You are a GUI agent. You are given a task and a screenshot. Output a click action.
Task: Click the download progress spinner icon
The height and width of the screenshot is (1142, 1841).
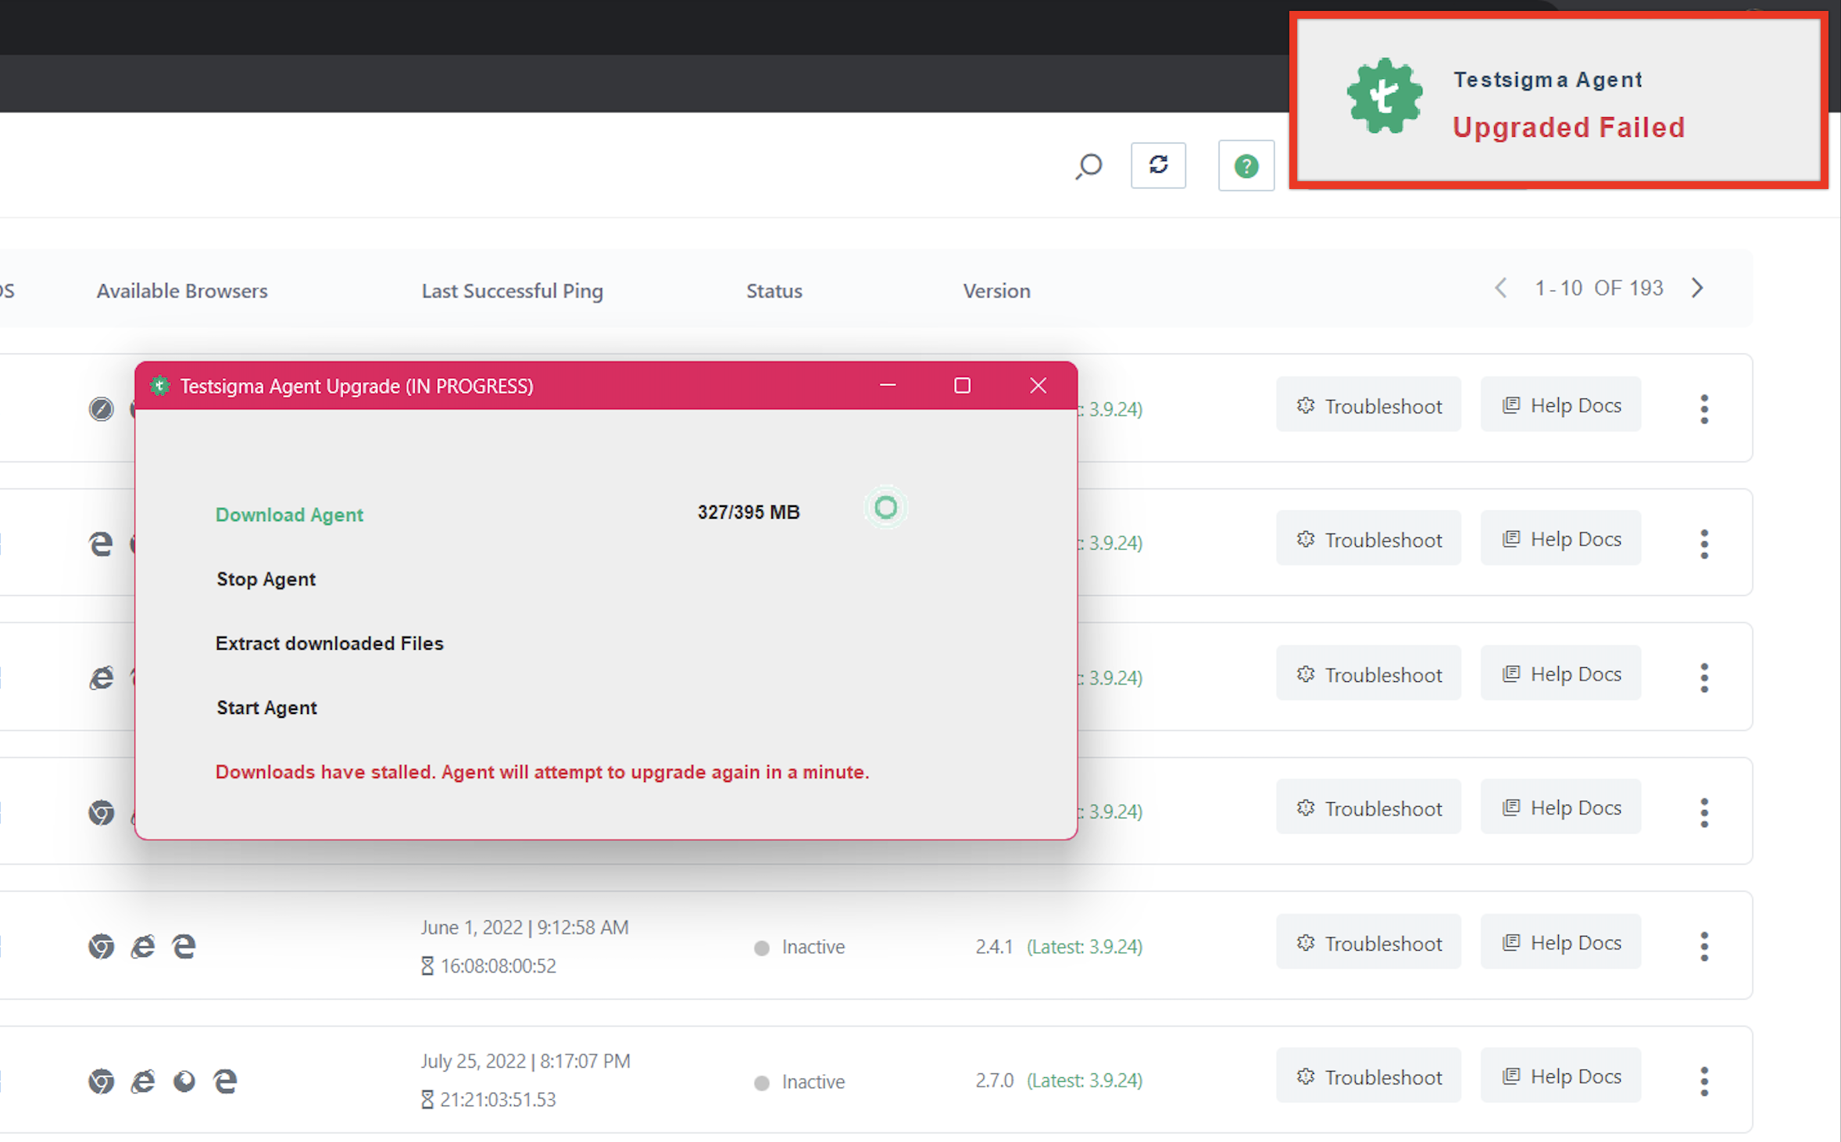[x=885, y=508]
